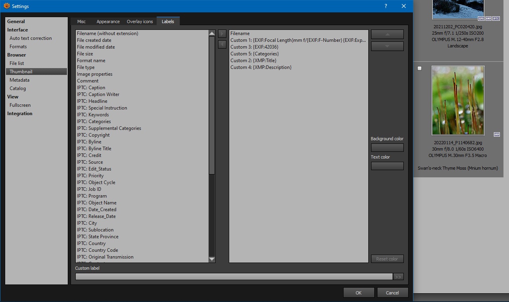Viewport: 509px width, 302px height.
Task: Select 'Custom 3: {EXIF:42036}' label
Action: (254, 47)
